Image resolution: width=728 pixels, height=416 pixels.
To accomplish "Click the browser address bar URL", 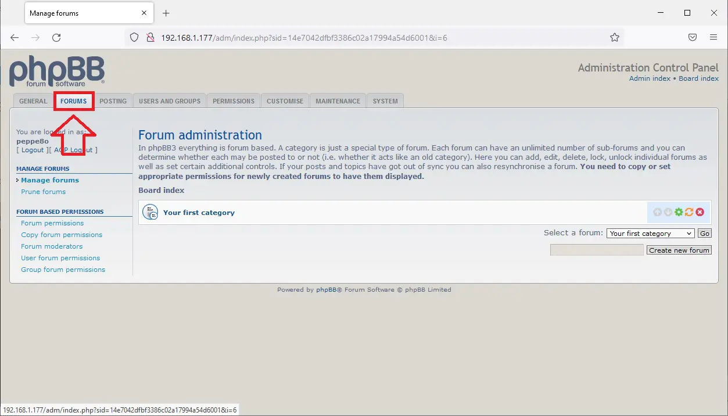I will (304, 38).
